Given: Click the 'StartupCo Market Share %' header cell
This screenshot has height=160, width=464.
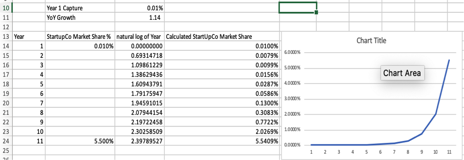Looking at the screenshot, I should pyautogui.click(x=80, y=37).
